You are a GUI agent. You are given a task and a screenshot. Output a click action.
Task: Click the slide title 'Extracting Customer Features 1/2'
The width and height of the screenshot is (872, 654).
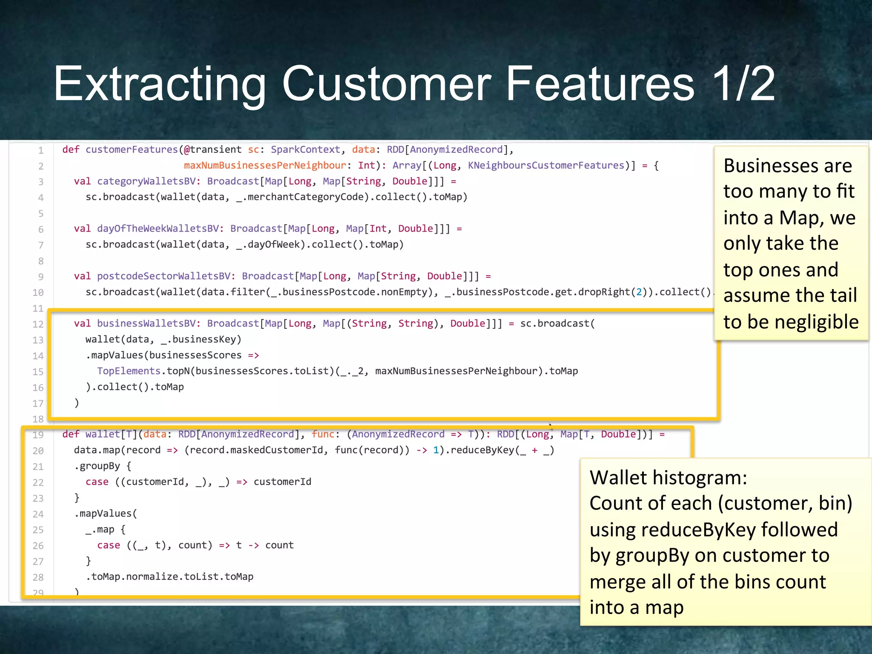click(x=414, y=84)
